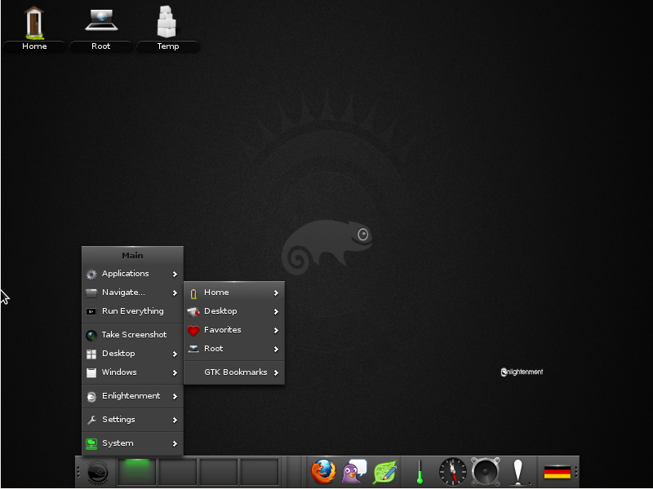This screenshot has height=489, width=653.
Task: Launch Firefox from the bottom shelf
Action: (323, 471)
